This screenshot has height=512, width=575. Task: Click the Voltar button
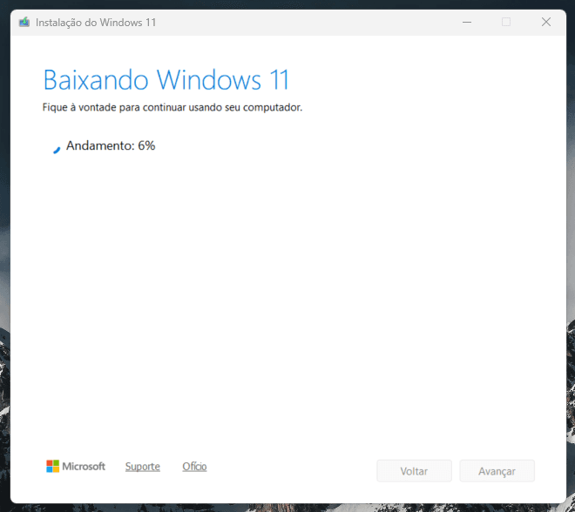coord(414,471)
